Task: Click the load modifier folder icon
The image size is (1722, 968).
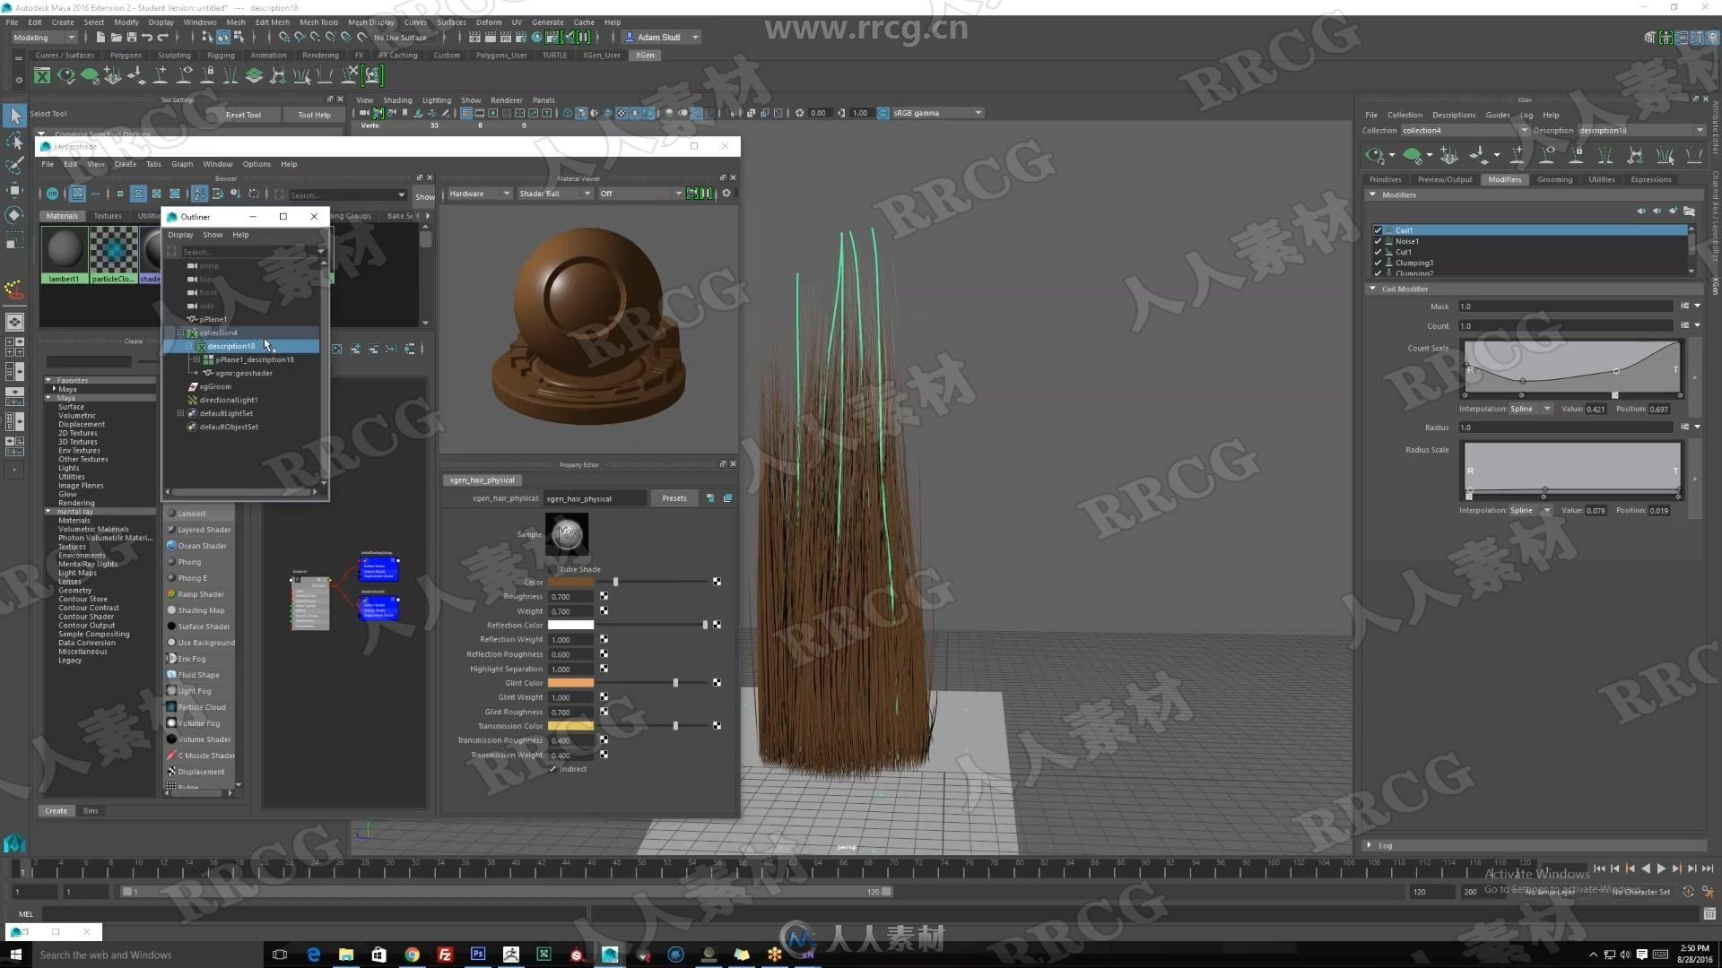Action: tap(1689, 212)
